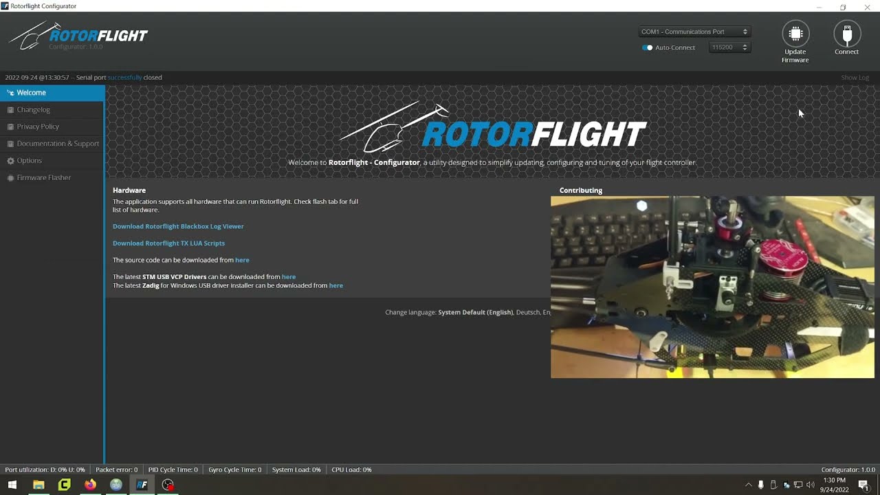Open the COM1 Communications Port dropdown
This screenshot has height=495, width=880.
pos(694,32)
